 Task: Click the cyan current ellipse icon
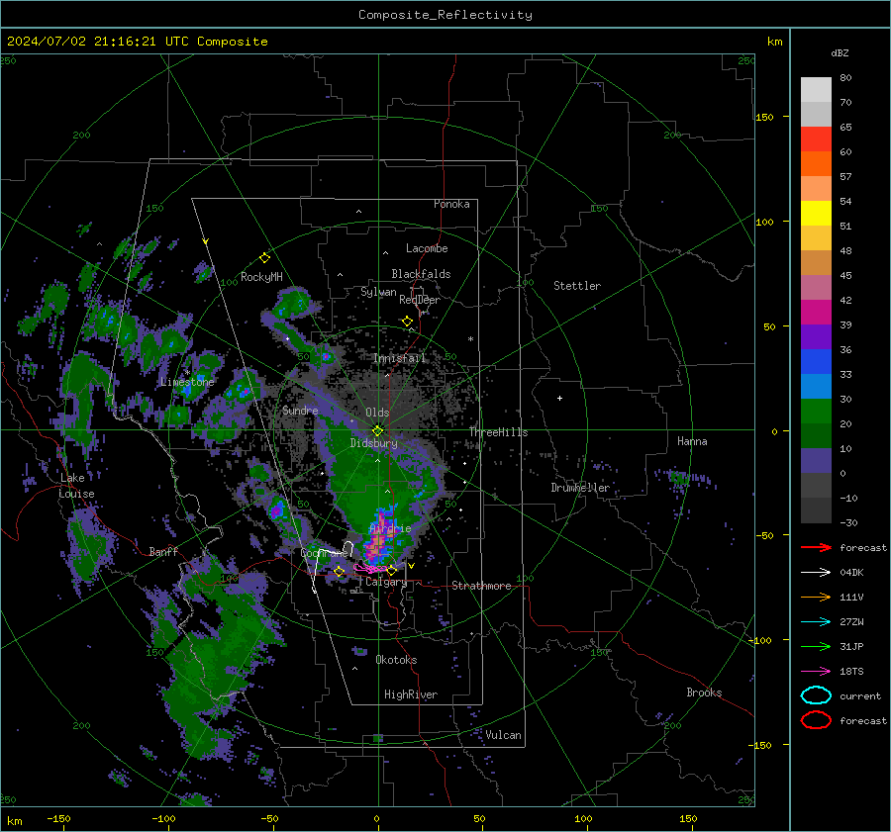coord(816,695)
